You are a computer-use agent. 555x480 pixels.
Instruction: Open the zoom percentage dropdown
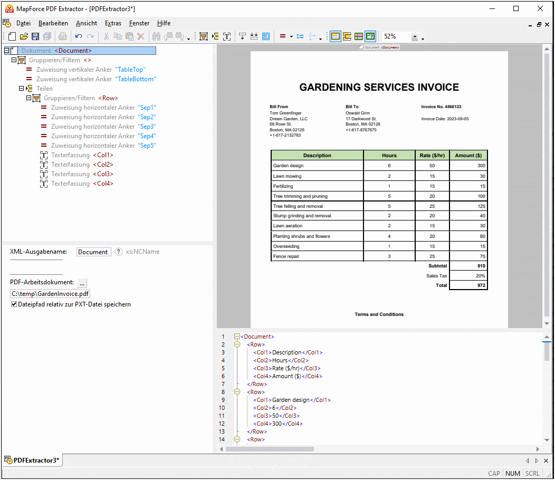click(x=415, y=37)
